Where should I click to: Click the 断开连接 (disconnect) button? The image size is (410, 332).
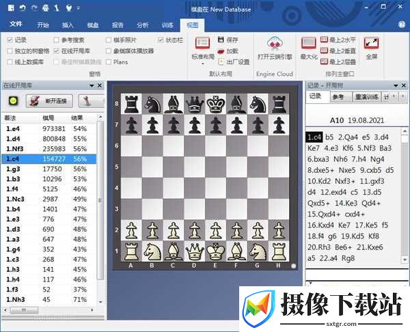pyautogui.click(x=49, y=101)
